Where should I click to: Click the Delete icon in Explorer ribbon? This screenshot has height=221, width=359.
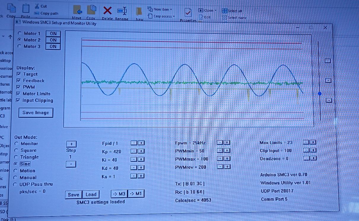(107, 11)
